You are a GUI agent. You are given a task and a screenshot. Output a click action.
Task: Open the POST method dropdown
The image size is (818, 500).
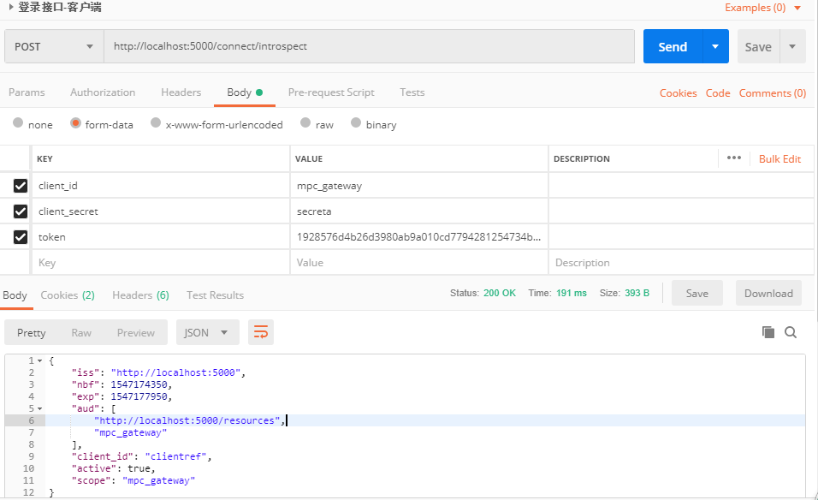point(53,47)
